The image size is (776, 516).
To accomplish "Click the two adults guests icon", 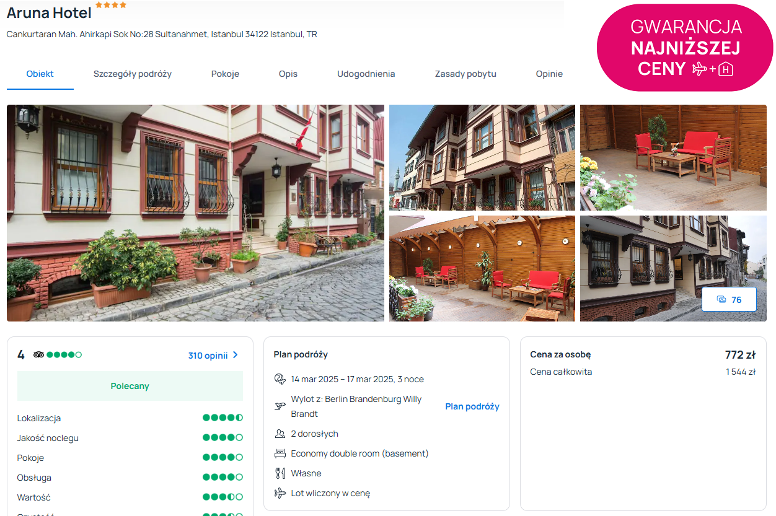I will coord(280,434).
